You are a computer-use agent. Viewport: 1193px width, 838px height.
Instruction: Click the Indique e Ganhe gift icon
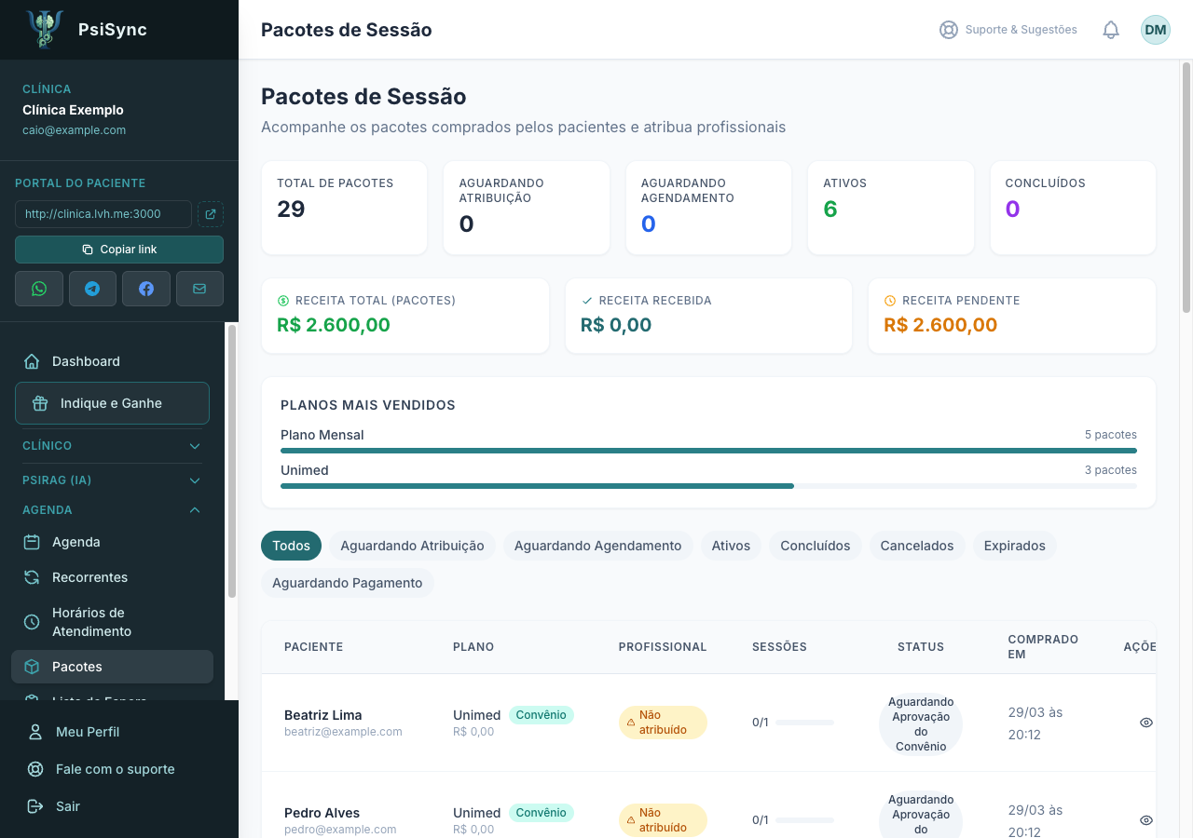point(40,403)
